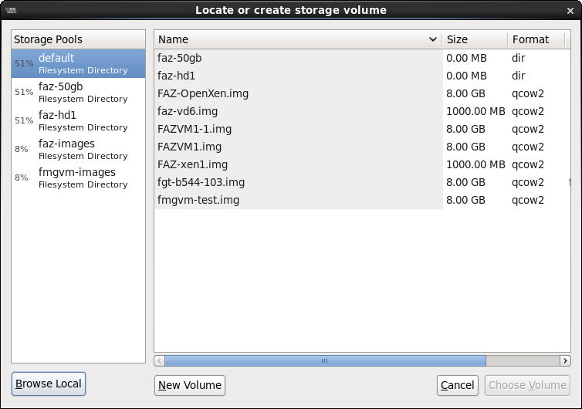Switch to the faz-images storage pool
The image size is (582, 409).
pos(78,149)
